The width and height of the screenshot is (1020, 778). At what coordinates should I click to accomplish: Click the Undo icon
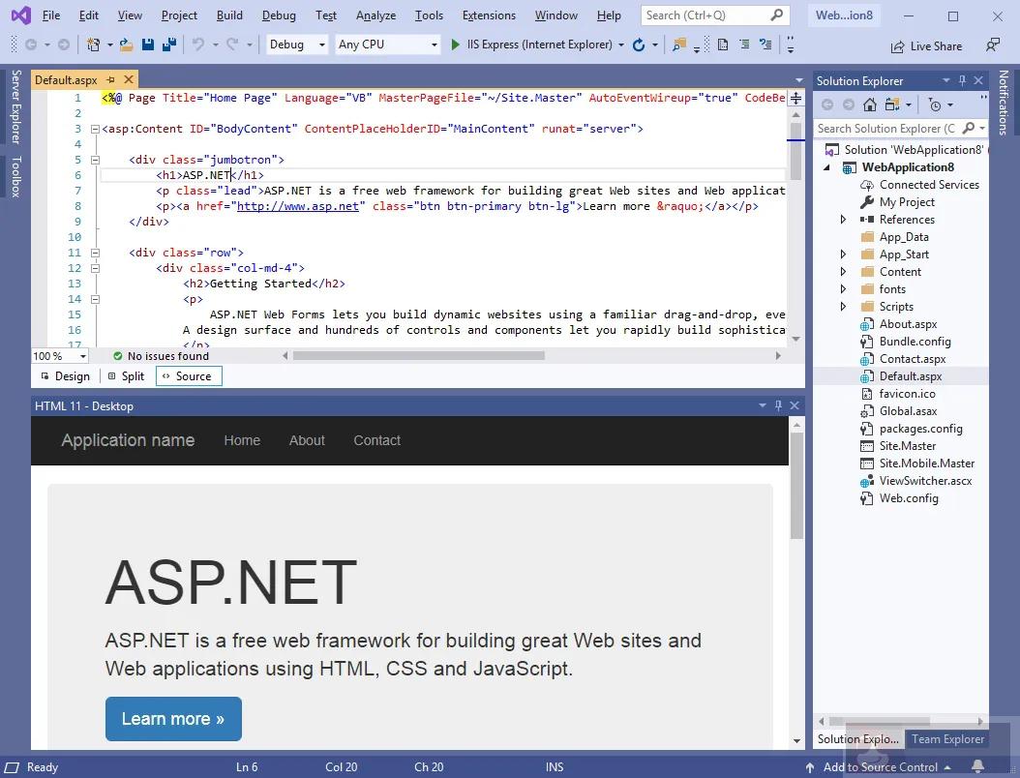tap(199, 45)
